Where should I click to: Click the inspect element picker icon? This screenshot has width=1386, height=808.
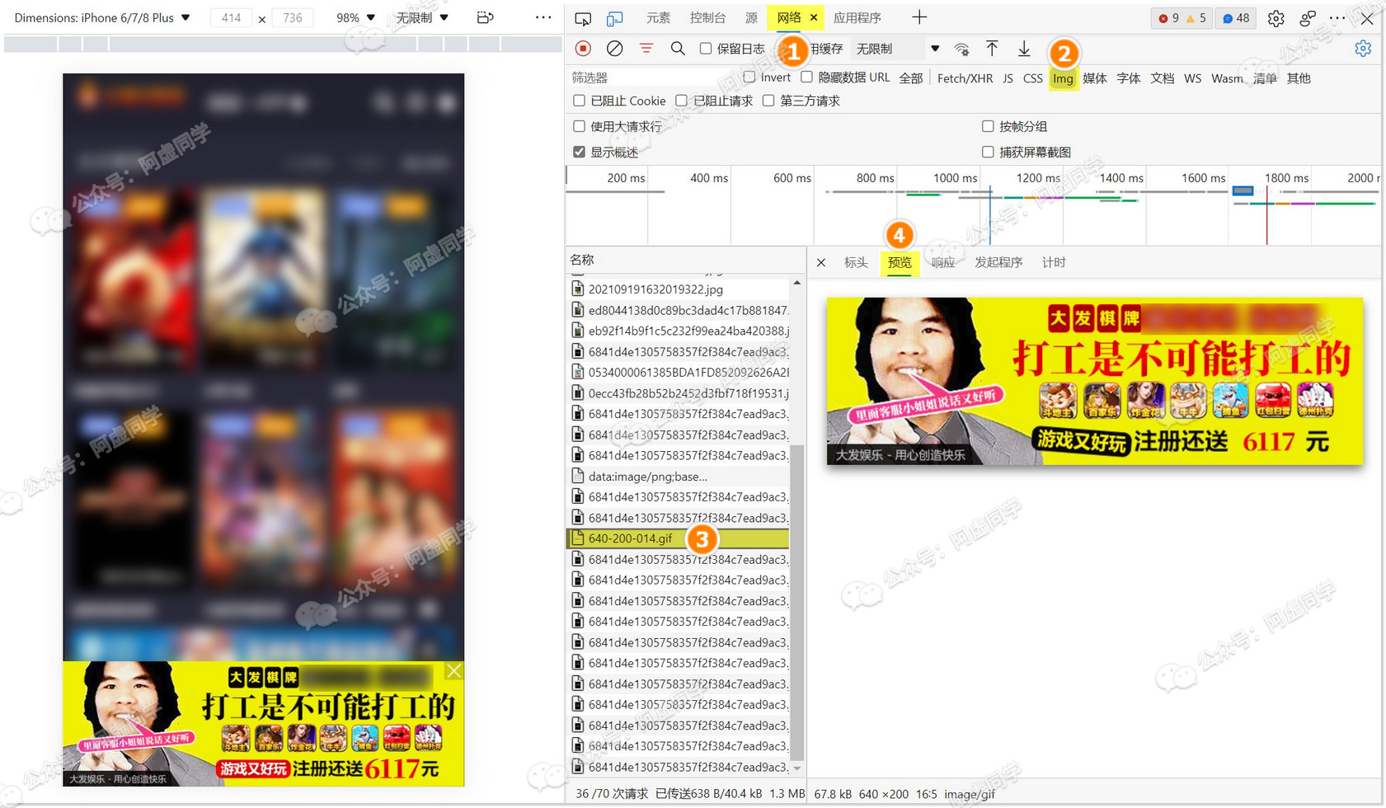583,18
